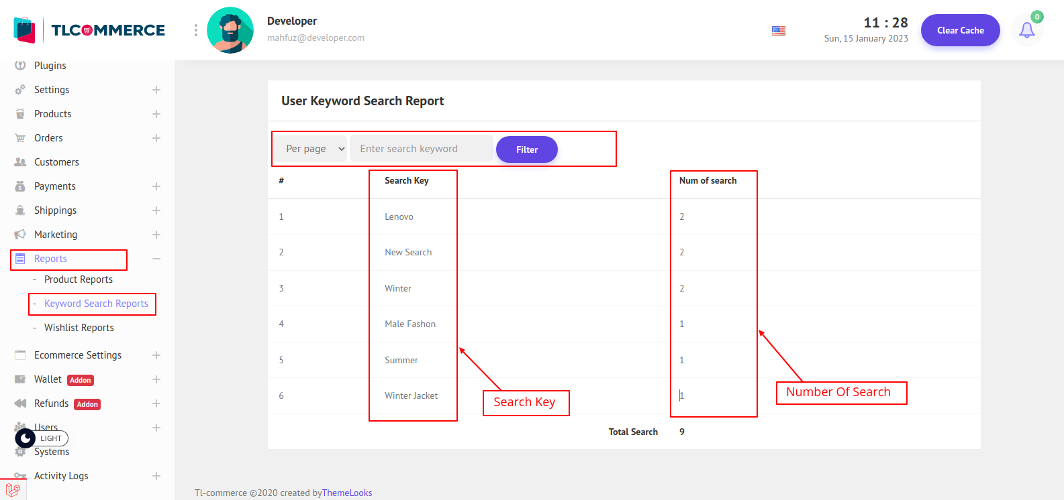Click the TLCommerce logo
The image size is (1064, 500).
(x=89, y=30)
